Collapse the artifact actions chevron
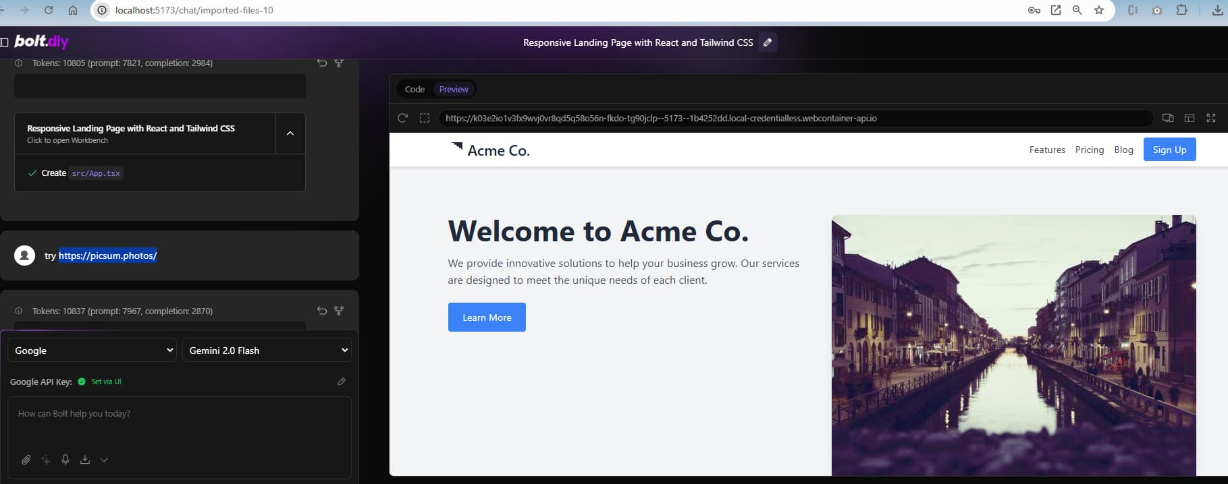1228x484 pixels. (x=290, y=133)
